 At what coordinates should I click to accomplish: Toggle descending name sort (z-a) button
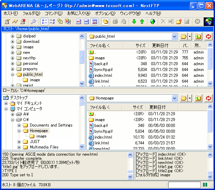point(52,22)
